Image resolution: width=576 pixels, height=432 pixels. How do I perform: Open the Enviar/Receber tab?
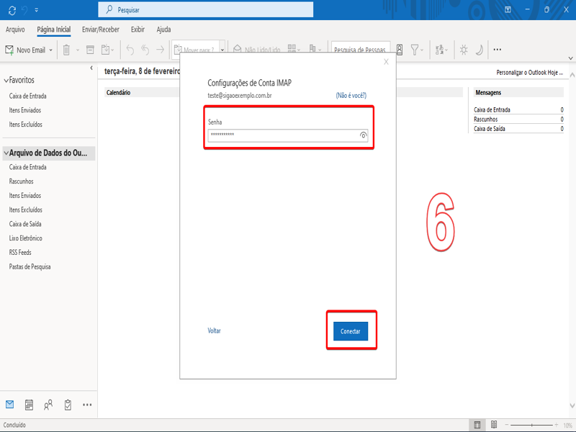point(101,30)
